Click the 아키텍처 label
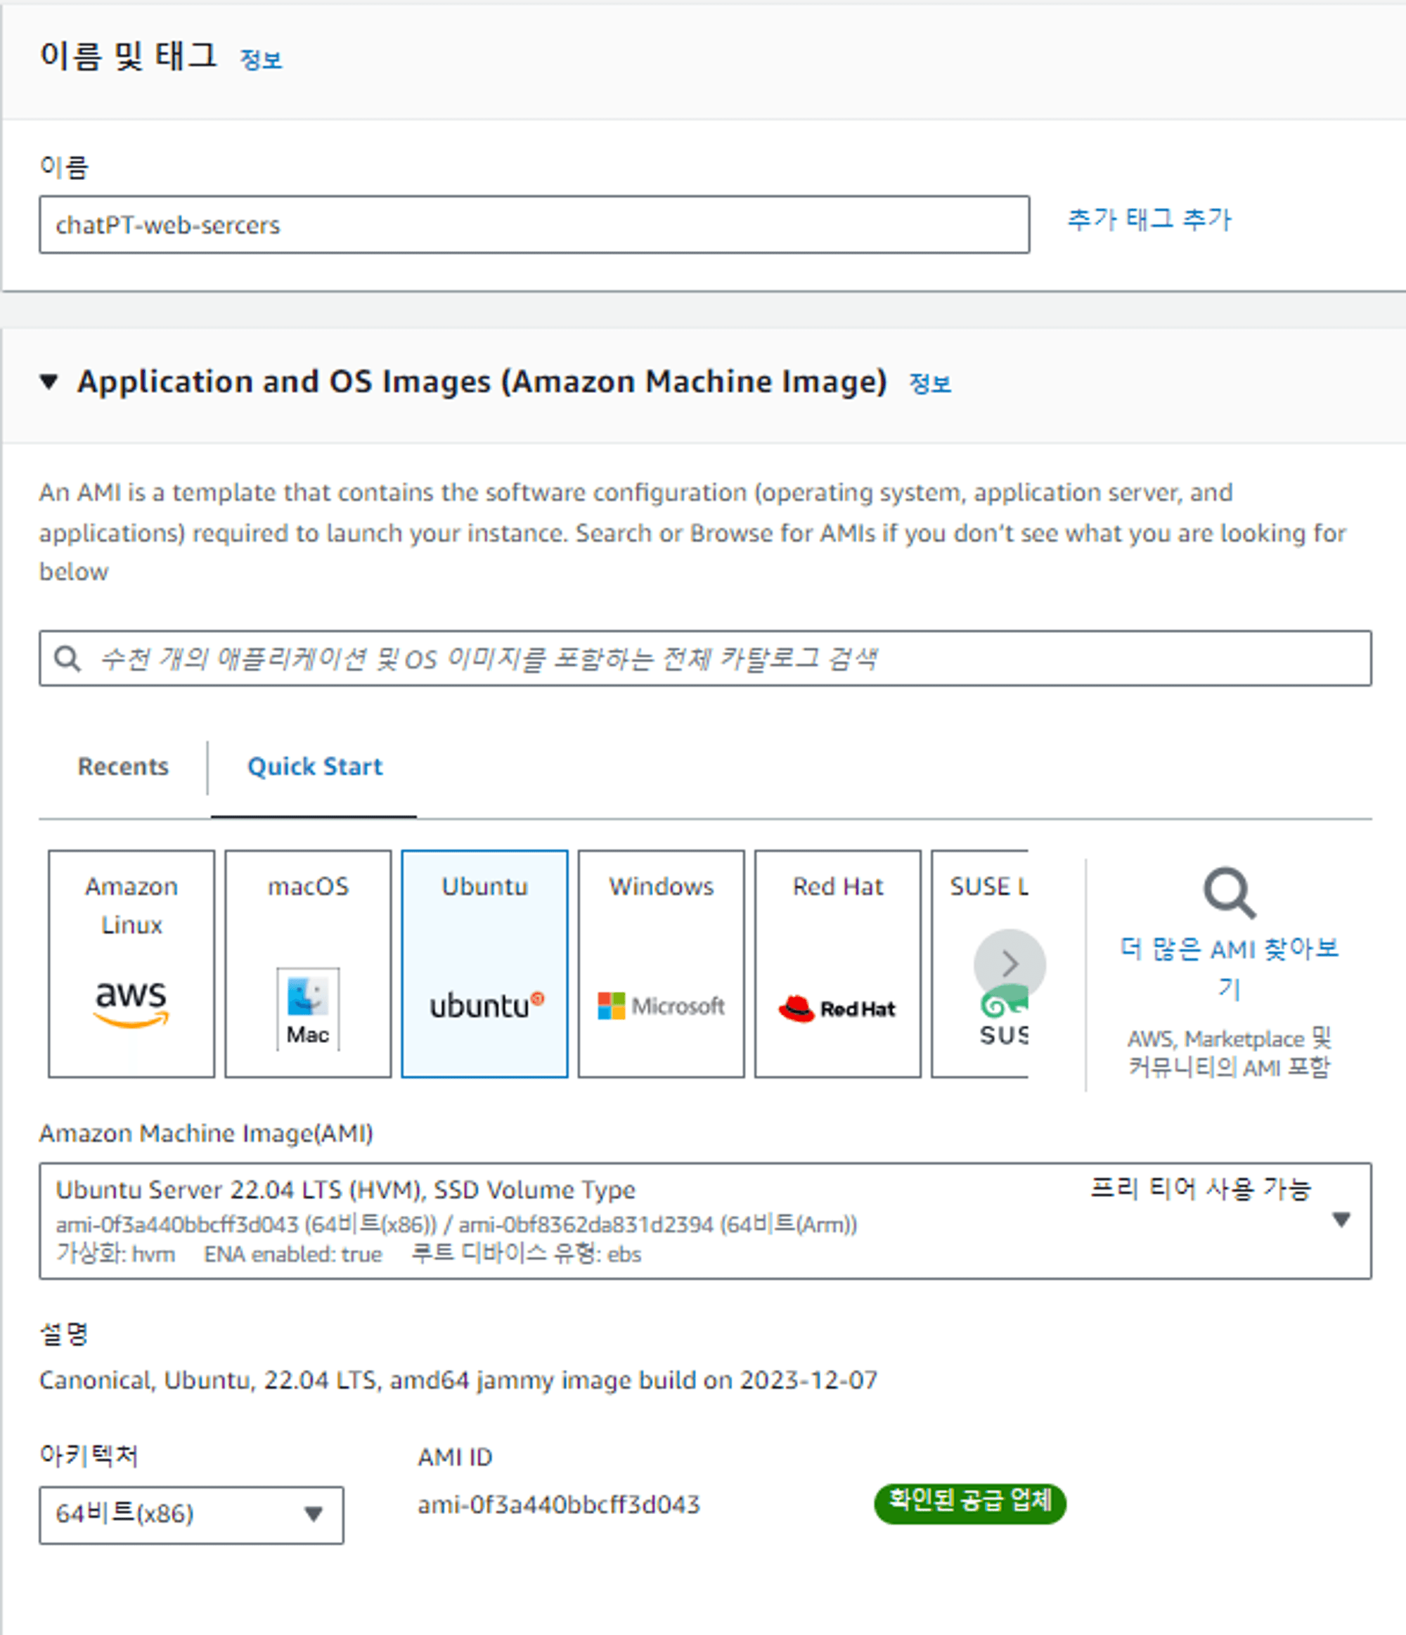 click(89, 1455)
